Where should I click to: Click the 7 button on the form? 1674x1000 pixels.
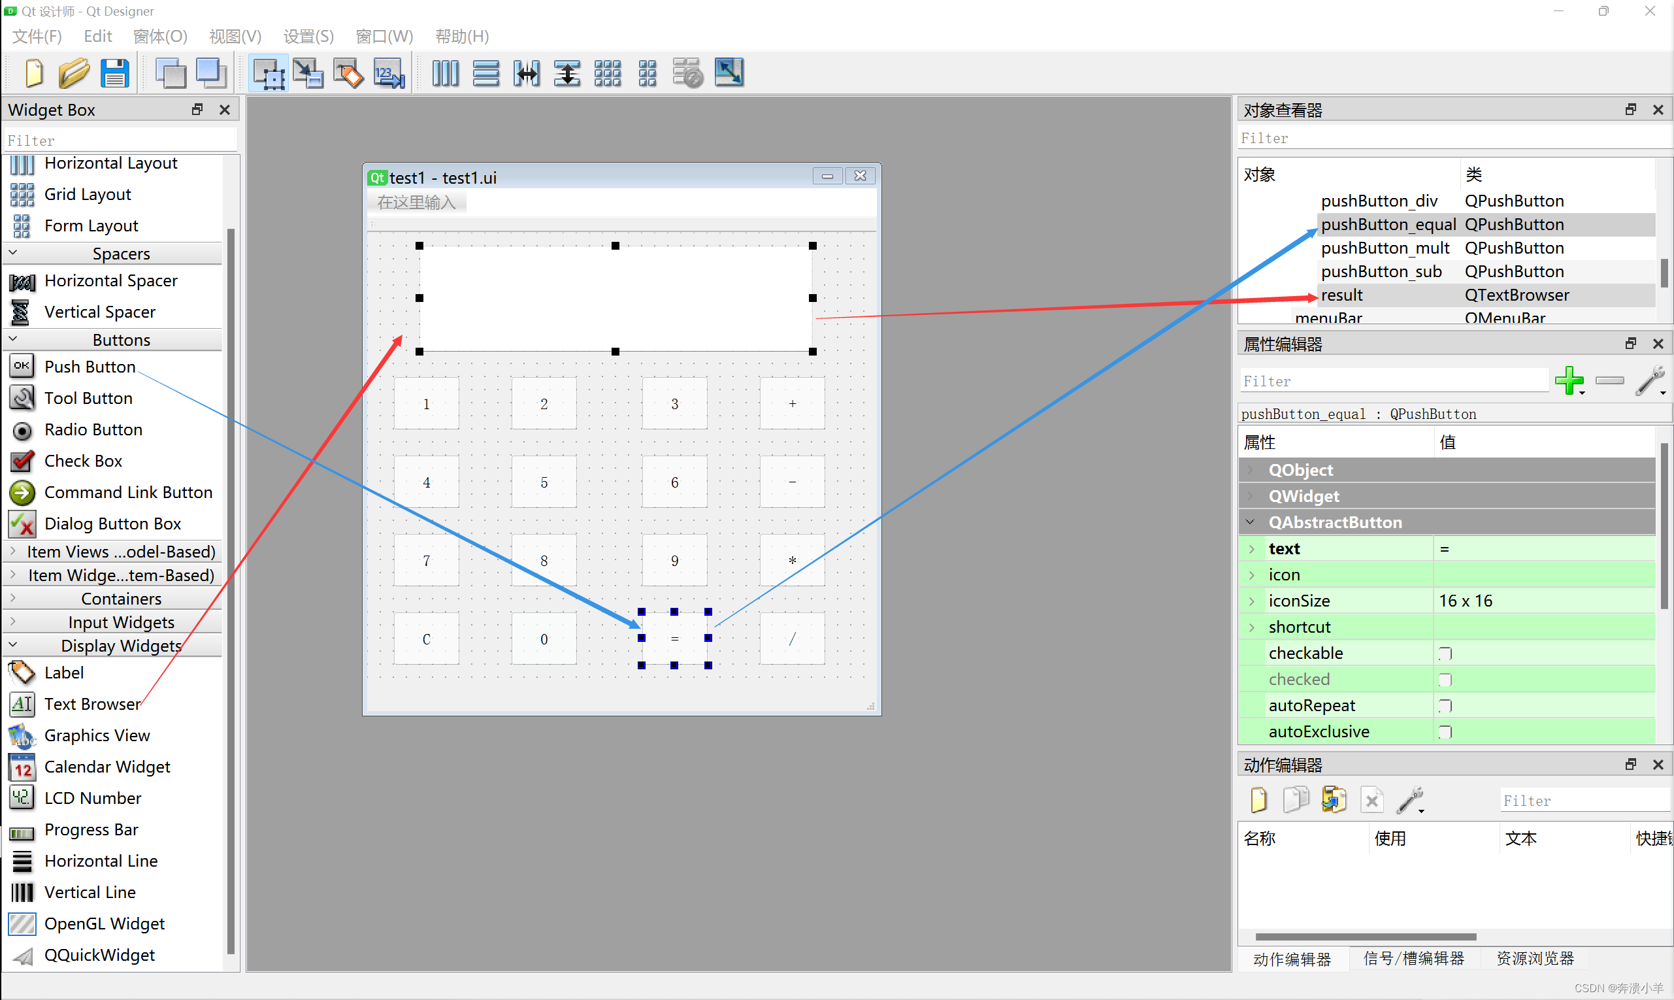[x=427, y=560]
